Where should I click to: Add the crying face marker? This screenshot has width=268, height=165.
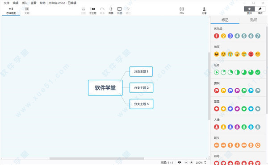tap(230, 54)
